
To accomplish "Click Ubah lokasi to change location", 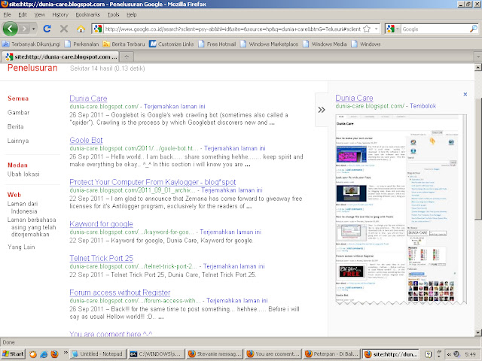I will click(23, 174).
